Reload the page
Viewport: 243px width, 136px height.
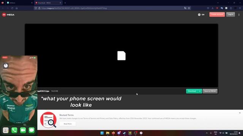[x=12, y=8]
